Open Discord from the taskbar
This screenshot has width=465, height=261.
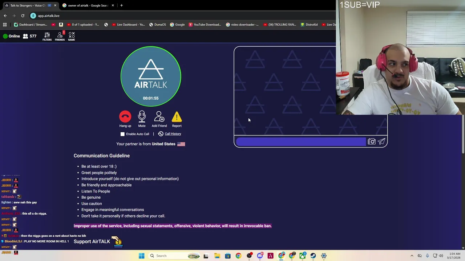point(260,256)
